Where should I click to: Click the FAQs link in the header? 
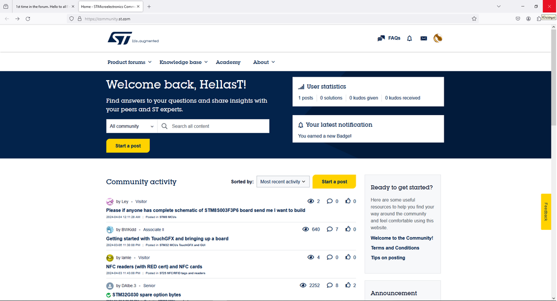[x=394, y=38]
